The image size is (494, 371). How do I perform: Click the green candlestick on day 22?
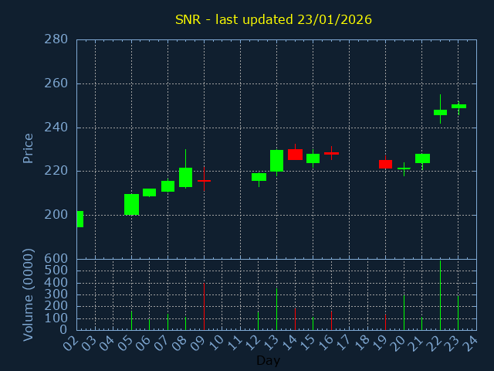pyautogui.click(x=440, y=112)
